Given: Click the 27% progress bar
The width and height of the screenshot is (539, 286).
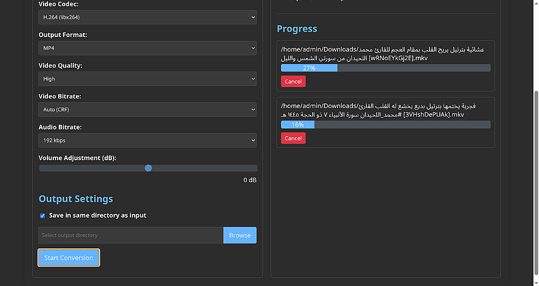Looking at the screenshot, I should [x=385, y=68].
